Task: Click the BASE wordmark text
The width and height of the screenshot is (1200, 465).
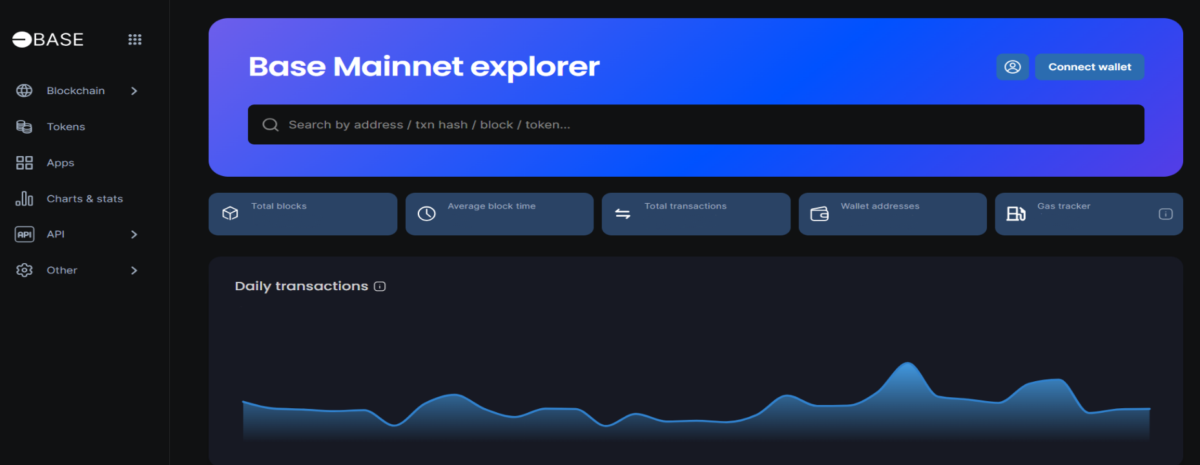Action: (59, 40)
